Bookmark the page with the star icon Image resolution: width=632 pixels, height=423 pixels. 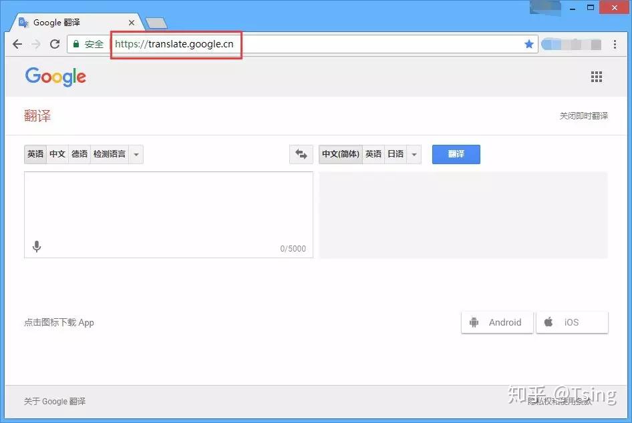click(529, 44)
